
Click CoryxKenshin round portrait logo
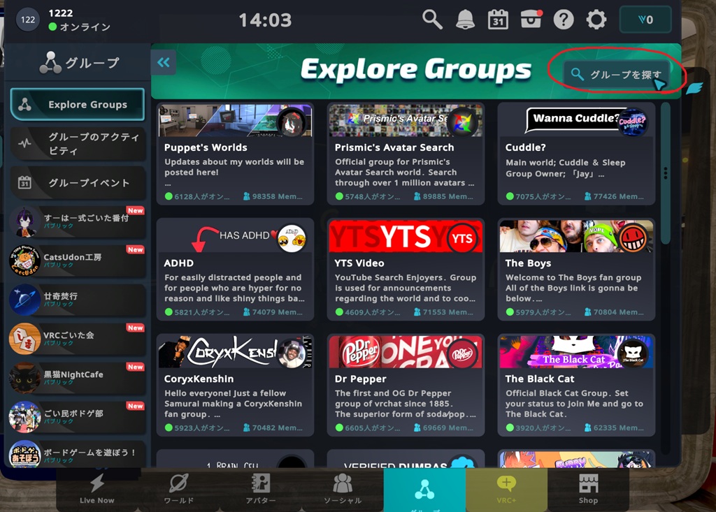coord(292,354)
